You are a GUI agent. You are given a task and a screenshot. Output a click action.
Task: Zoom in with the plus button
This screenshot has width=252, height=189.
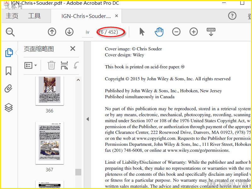(194, 32)
